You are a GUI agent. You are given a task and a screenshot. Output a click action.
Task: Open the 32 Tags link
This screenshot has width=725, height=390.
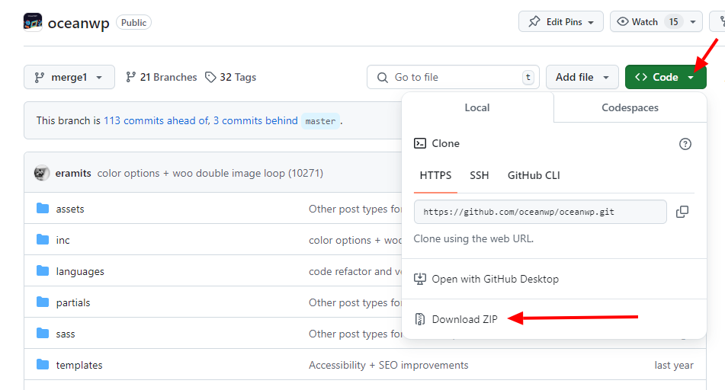[231, 77]
